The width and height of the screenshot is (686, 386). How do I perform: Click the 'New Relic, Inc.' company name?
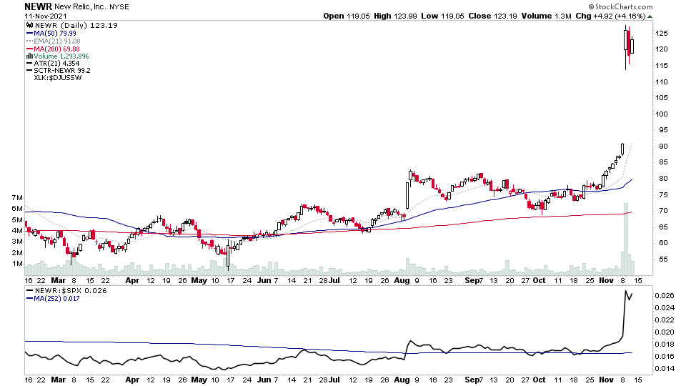(80, 7)
